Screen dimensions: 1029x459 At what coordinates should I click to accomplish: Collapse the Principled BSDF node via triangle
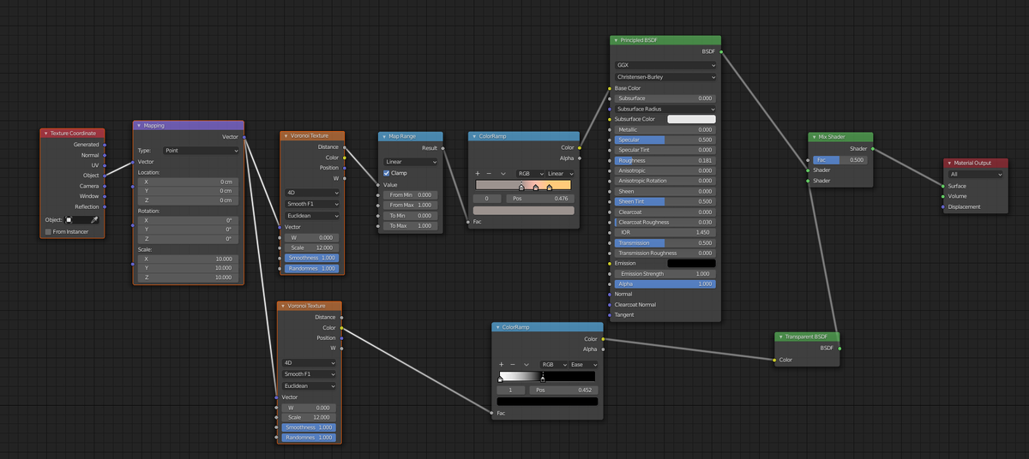click(616, 40)
